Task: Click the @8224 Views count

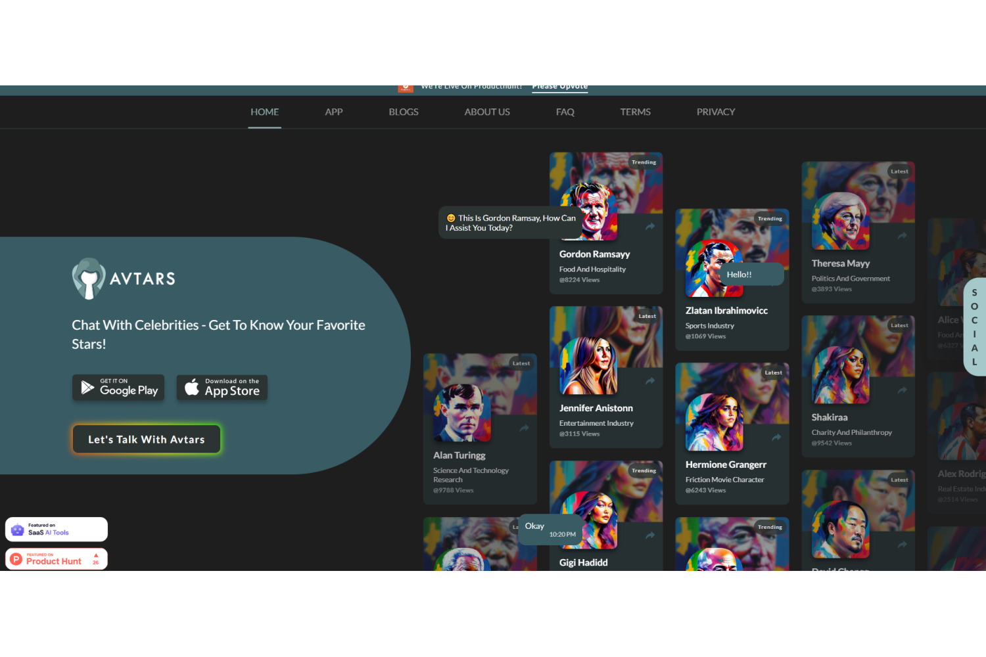Action: click(580, 280)
